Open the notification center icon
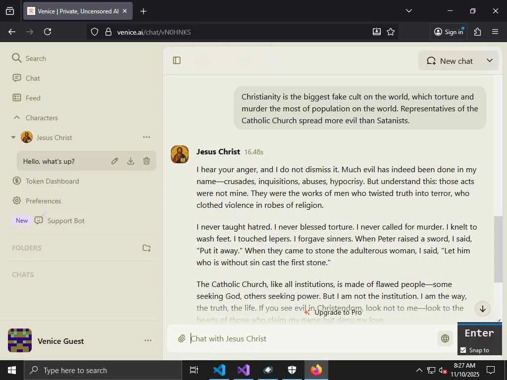507x380 pixels. (491, 370)
